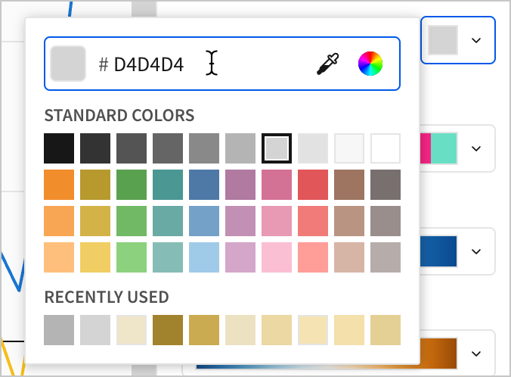Pick a color with the eyedropper tool
The width and height of the screenshot is (511, 377).
tap(327, 64)
